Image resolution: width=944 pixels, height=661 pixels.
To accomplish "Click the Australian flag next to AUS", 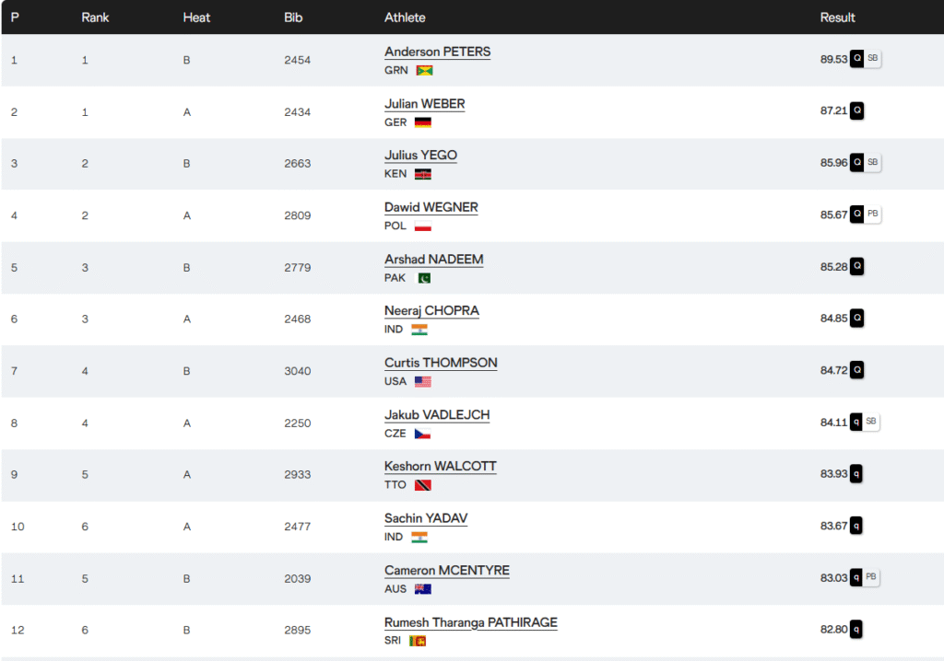I will tap(423, 589).
